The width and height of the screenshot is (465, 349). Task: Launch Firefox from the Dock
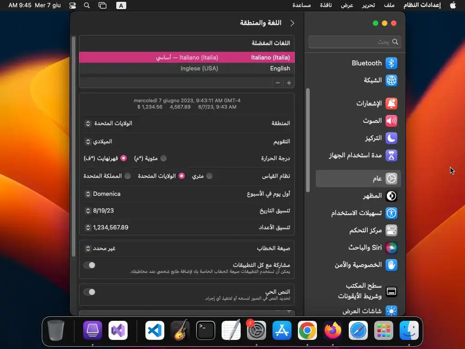[333, 330]
